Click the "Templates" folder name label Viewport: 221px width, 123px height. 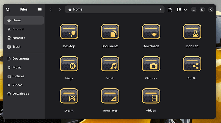[x=110, y=111]
